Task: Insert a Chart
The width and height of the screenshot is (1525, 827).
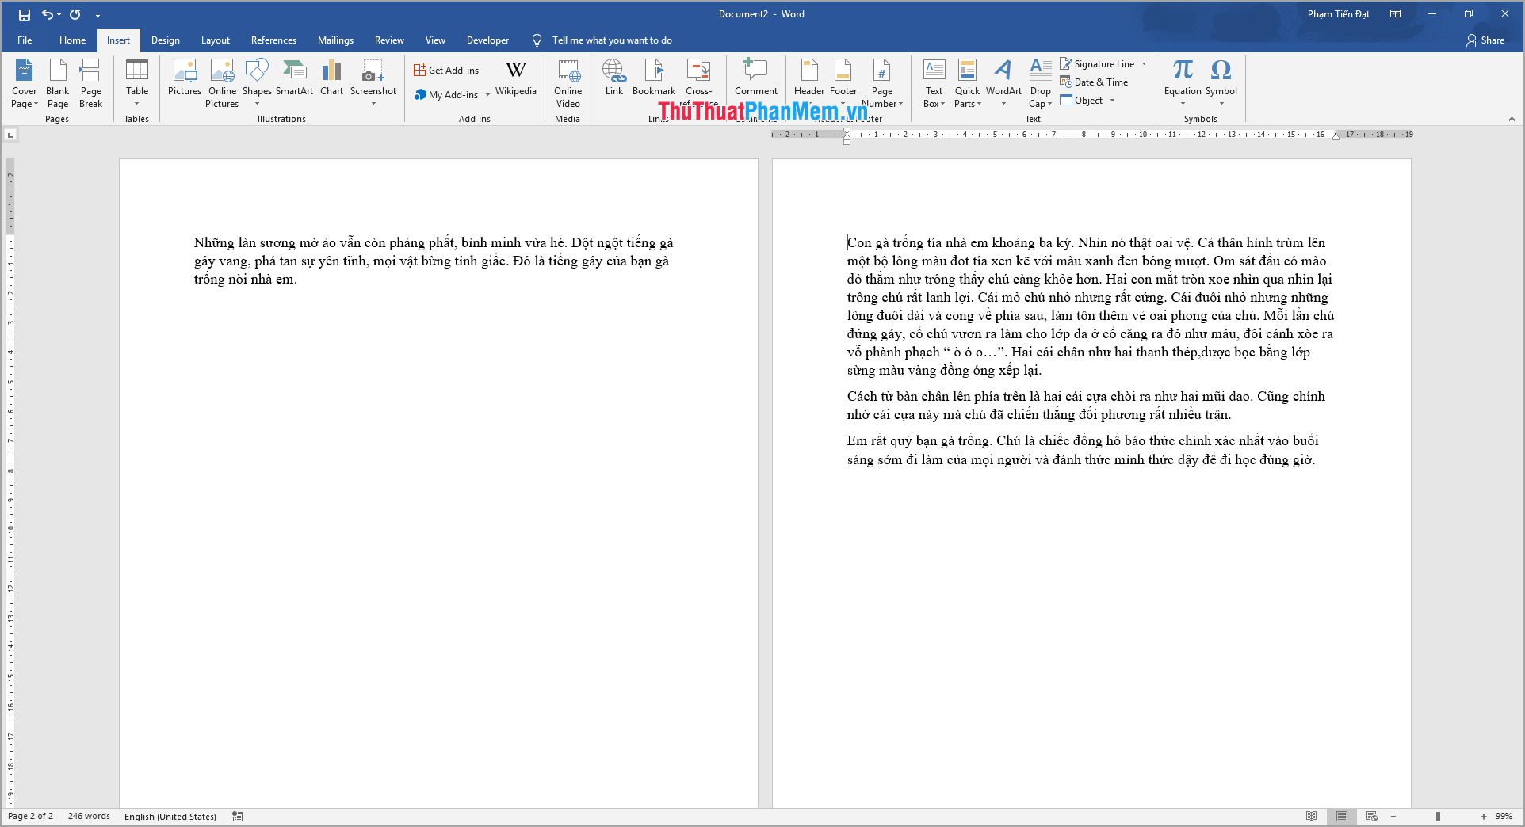Action: click(331, 78)
